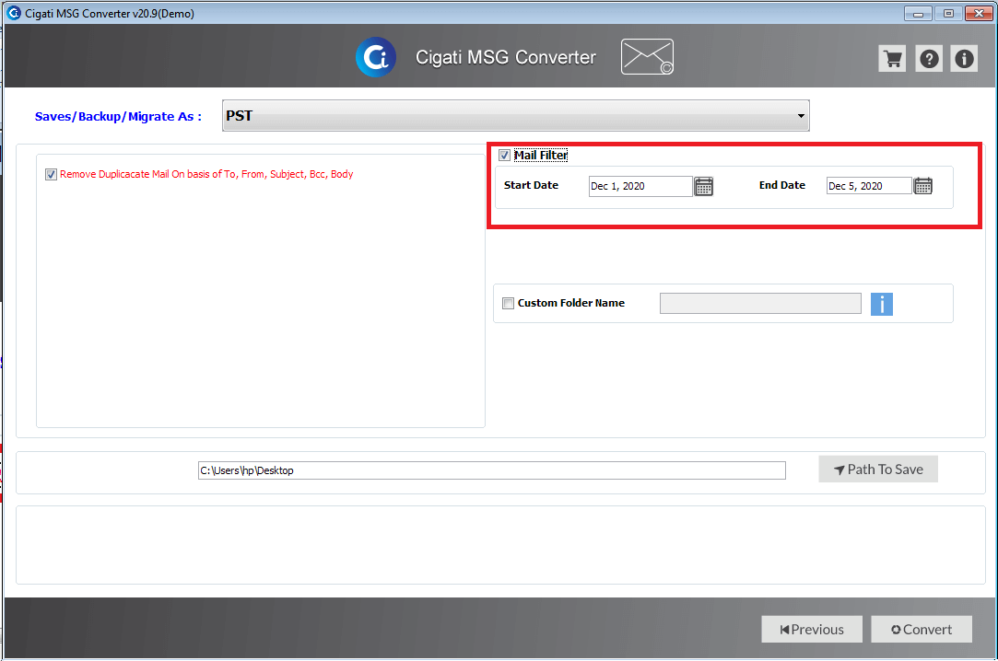Maximize the Cigati MSG Converter window
This screenshot has width=998, height=661.
click(x=948, y=13)
